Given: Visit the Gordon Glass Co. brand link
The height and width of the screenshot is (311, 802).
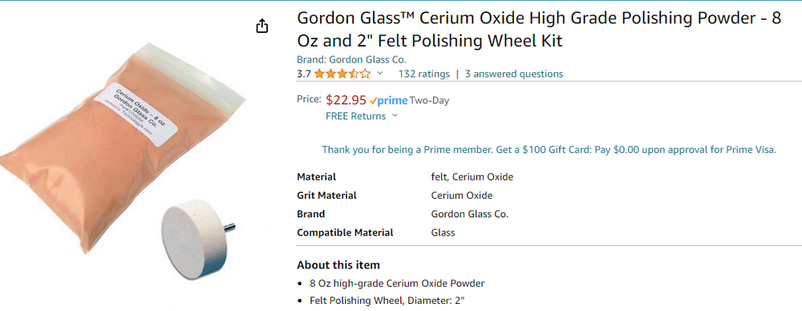Looking at the screenshot, I should (x=351, y=59).
